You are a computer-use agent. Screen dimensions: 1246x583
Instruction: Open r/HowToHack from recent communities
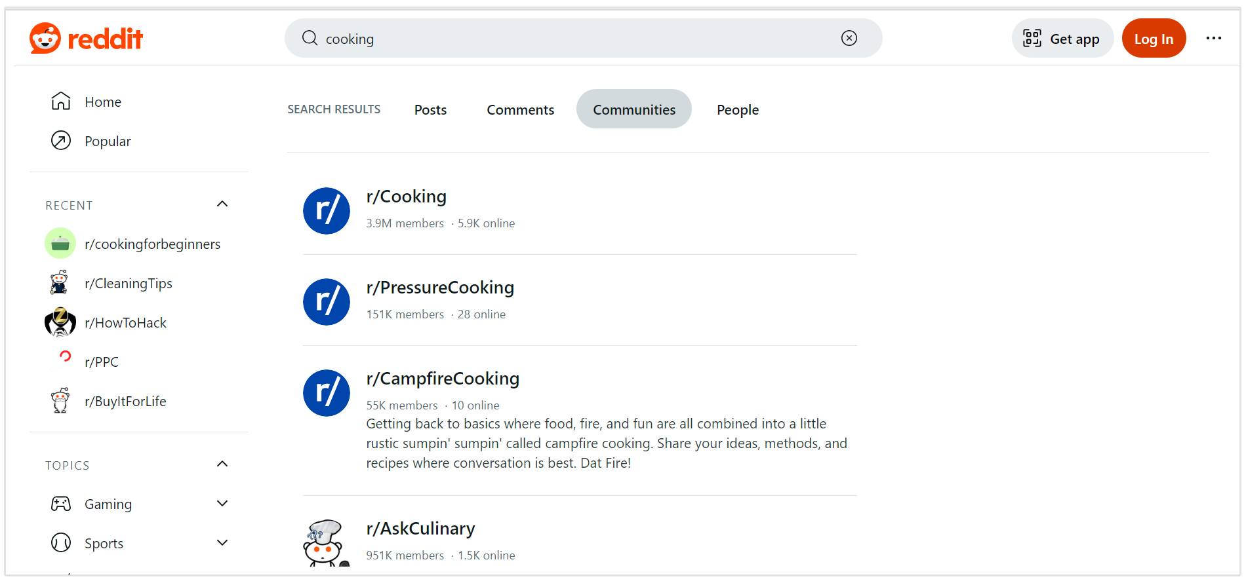(125, 323)
